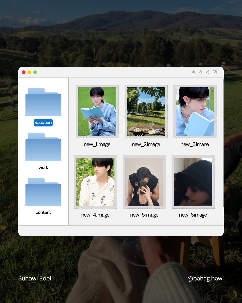This screenshot has height=303, width=242.
Task: Minimize the window with the yellow button
Action: 29,72
